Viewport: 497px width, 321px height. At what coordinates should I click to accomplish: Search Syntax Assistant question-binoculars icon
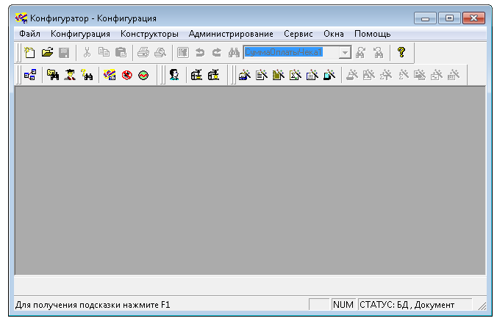[87, 75]
